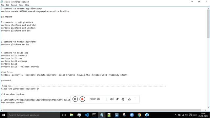Click the Notepad title bar icon
Image resolution: width=210 pixels, height=118 pixels.
(x=2, y=2)
